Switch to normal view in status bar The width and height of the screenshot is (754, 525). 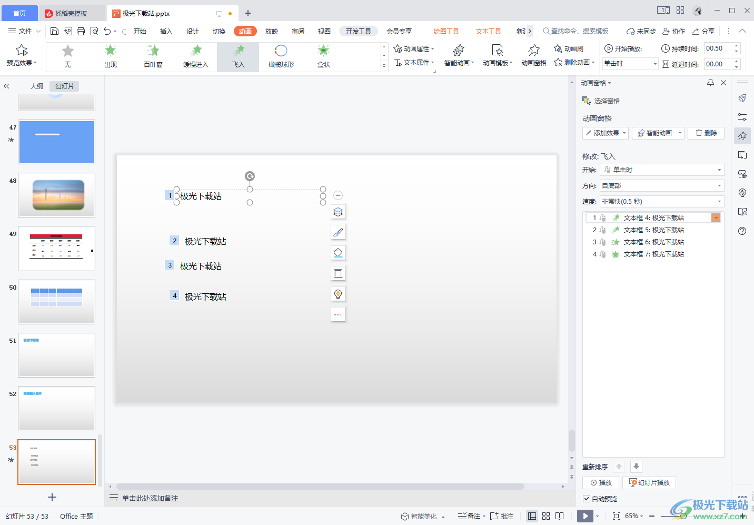coord(532,516)
